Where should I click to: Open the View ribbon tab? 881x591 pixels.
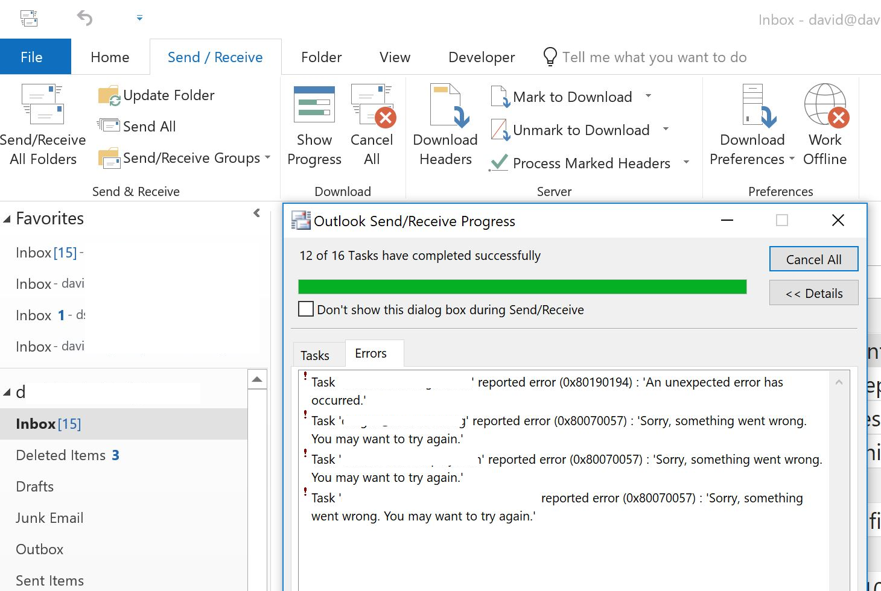coord(395,57)
